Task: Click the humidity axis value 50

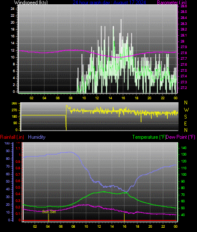Action: tap(8, 182)
